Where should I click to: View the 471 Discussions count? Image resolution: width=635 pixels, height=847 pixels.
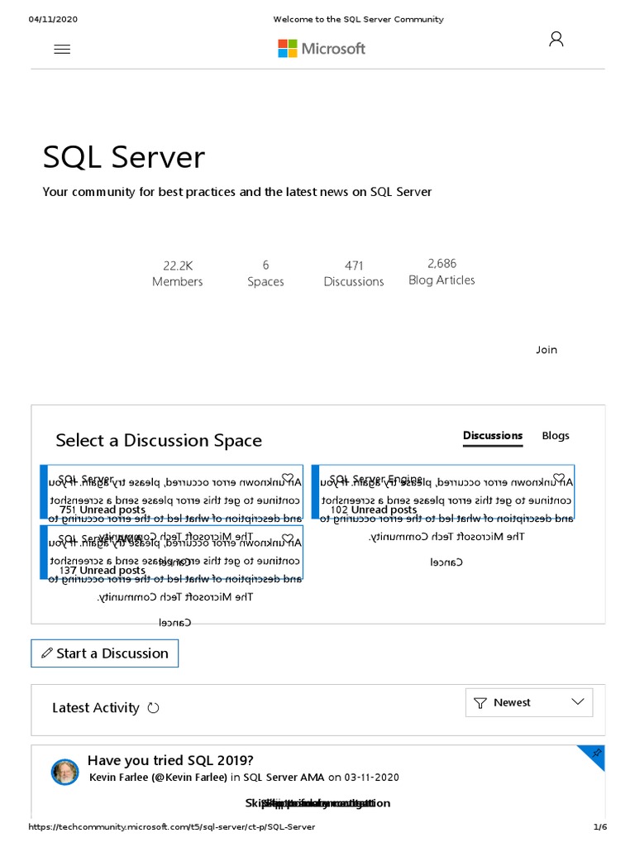[354, 274]
